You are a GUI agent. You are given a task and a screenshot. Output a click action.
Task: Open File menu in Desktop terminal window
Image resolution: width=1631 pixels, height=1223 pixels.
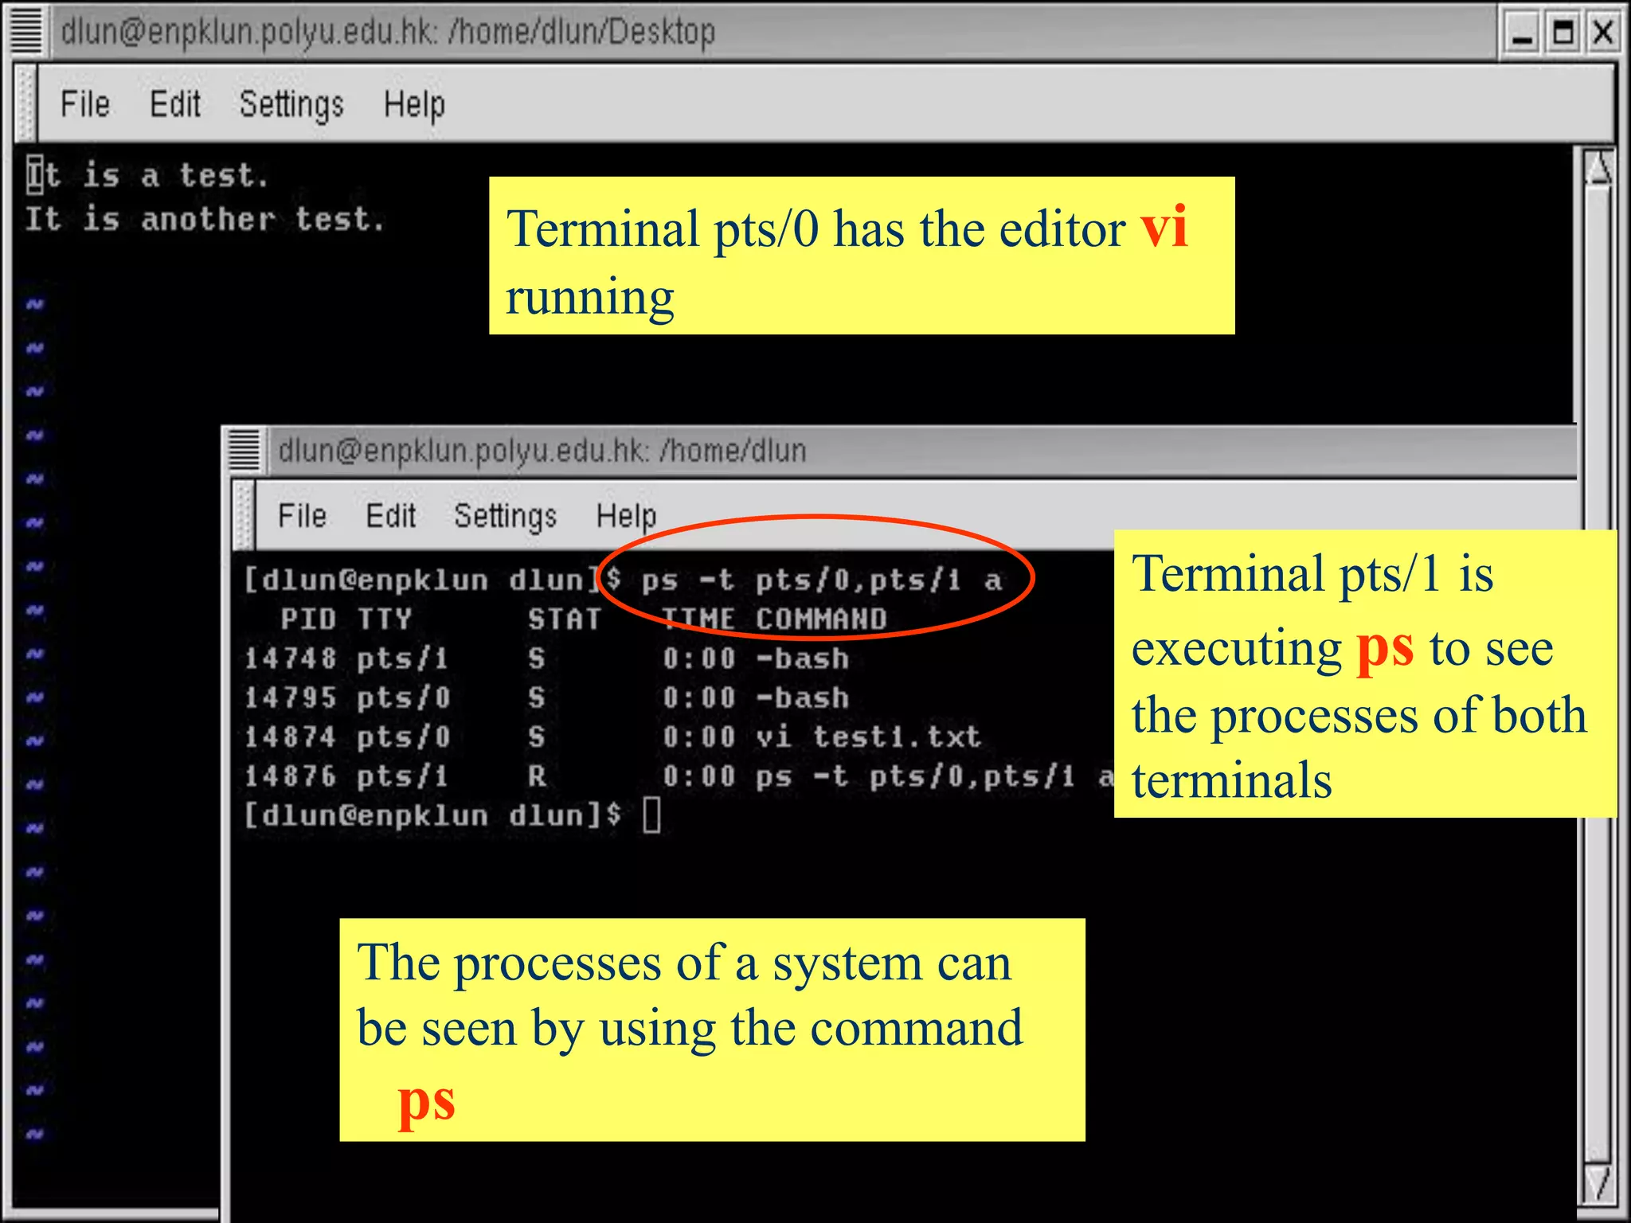click(85, 104)
